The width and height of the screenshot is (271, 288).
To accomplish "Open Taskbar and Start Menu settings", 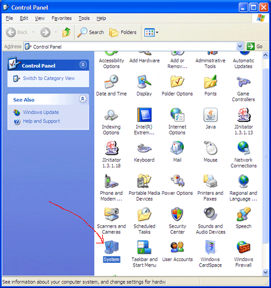I will 144,254.
